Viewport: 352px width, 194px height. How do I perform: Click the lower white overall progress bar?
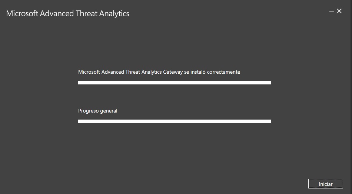(x=174, y=121)
